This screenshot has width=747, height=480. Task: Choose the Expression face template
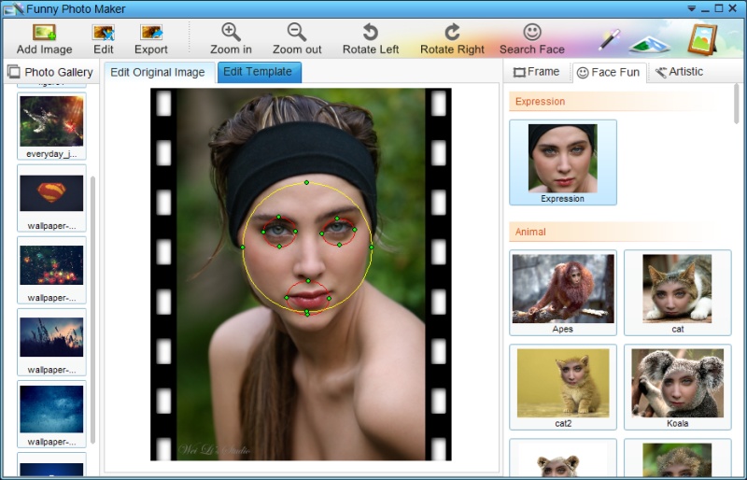(563, 162)
